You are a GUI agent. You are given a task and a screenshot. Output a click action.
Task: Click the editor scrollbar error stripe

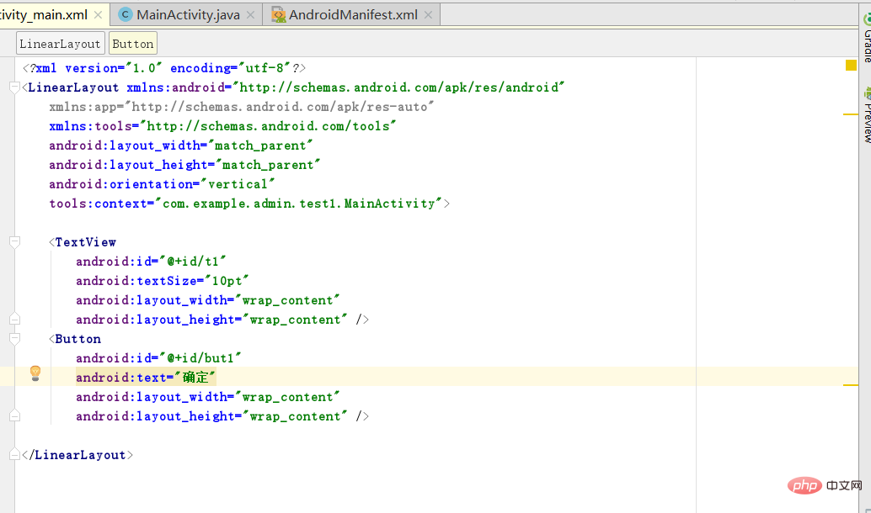click(x=850, y=252)
